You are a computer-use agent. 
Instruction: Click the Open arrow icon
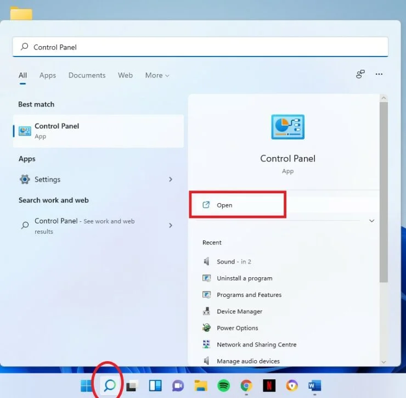pyautogui.click(x=206, y=205)
